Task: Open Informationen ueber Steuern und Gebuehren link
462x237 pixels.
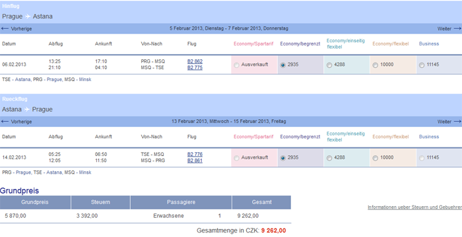Action: [414, 207]
